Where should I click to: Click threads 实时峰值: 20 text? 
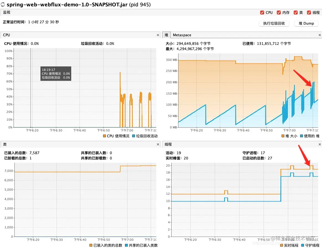click(177, 158)
